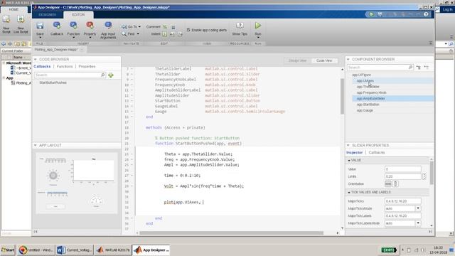The width and height of the screenshot is (455, 256).
Task: Click the Save icon in Editor toolstrip
Action: click(40, 26)
